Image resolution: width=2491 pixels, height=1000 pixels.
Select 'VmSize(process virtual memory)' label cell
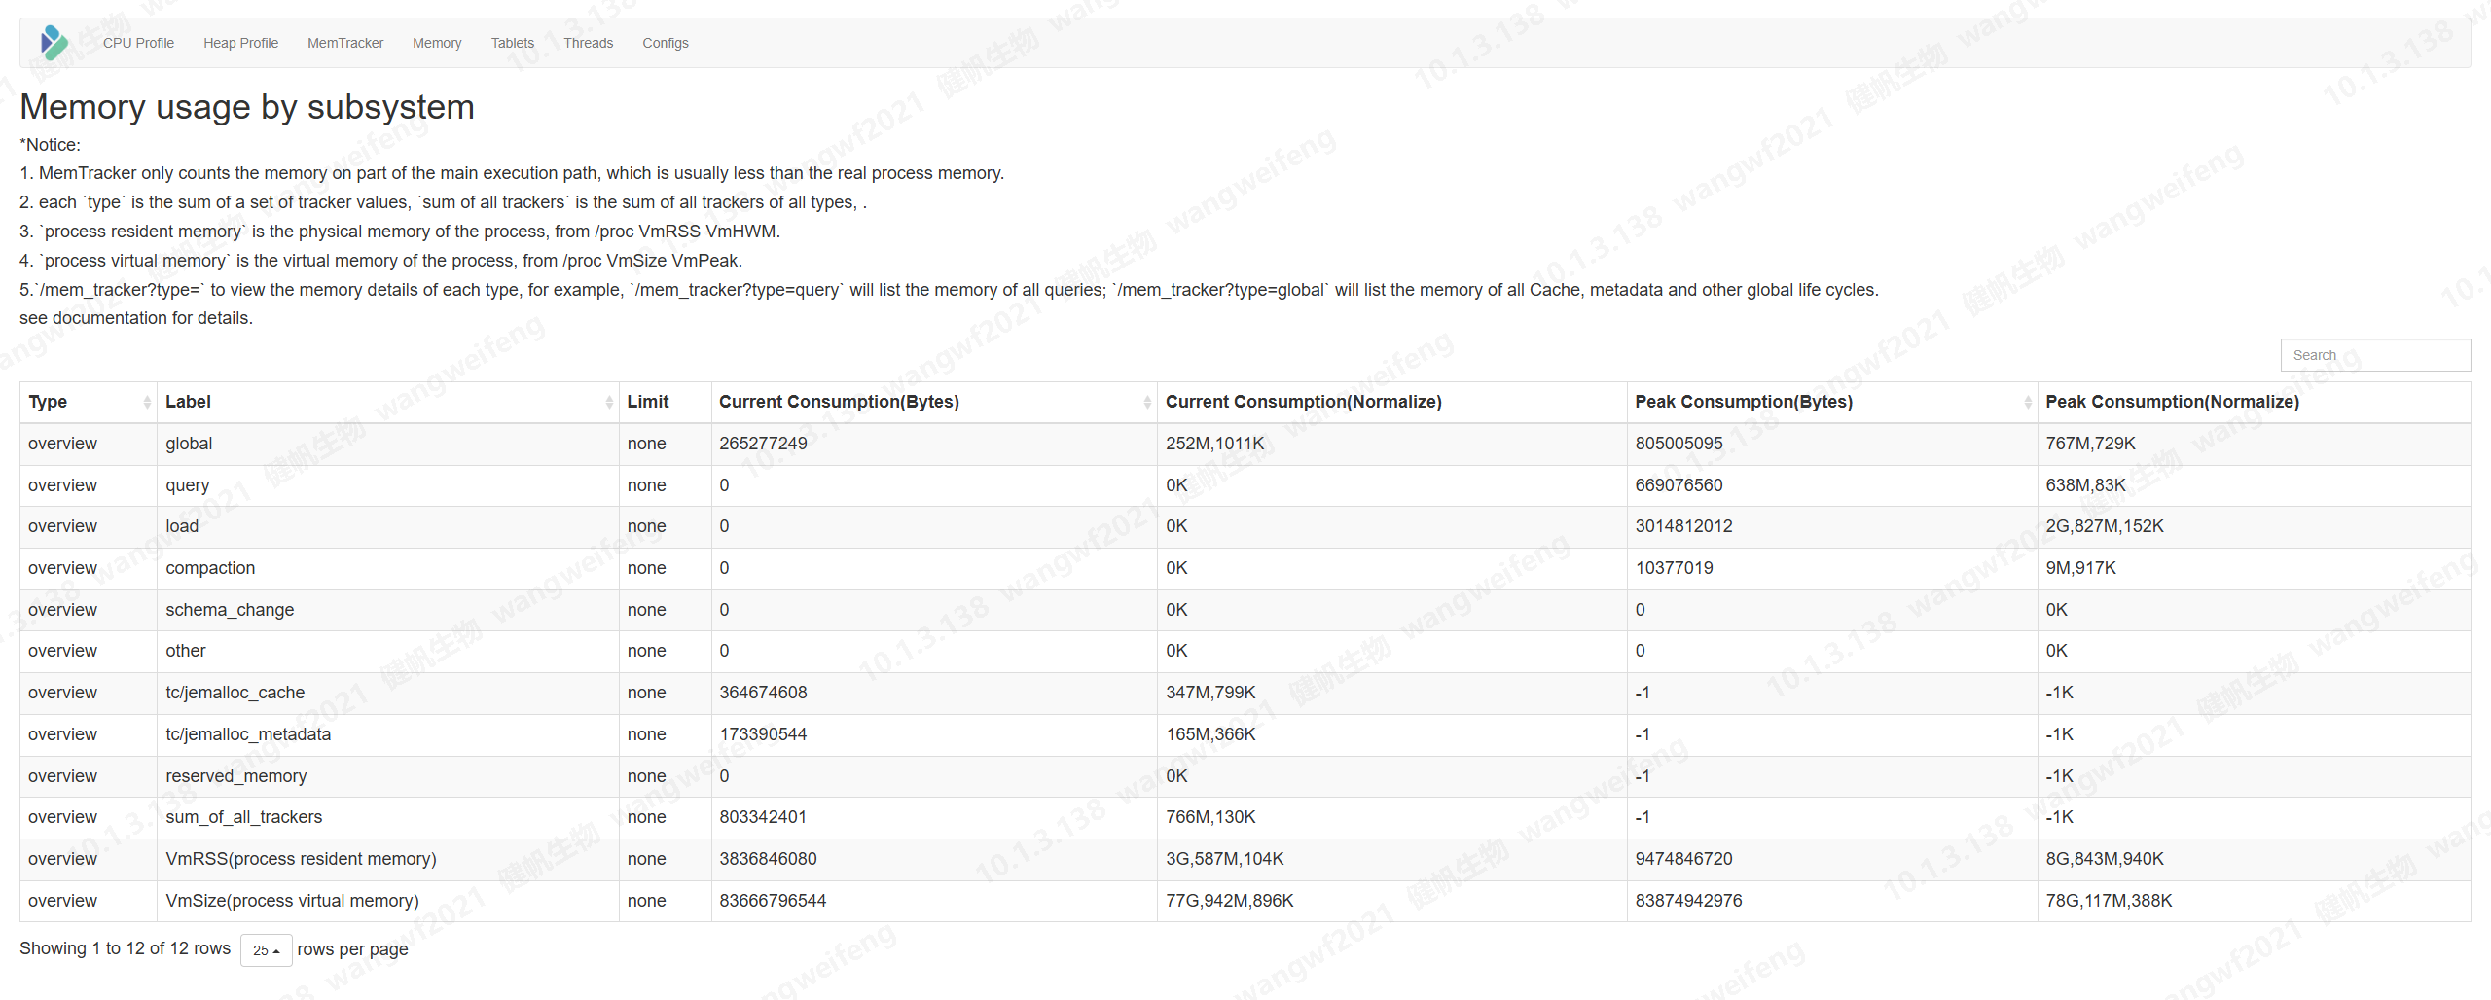pos(387,901)
